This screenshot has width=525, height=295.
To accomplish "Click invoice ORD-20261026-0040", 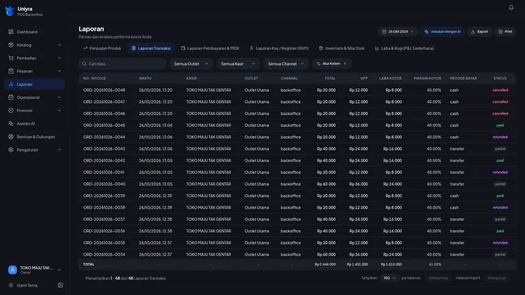I will (x=104, y=184).
